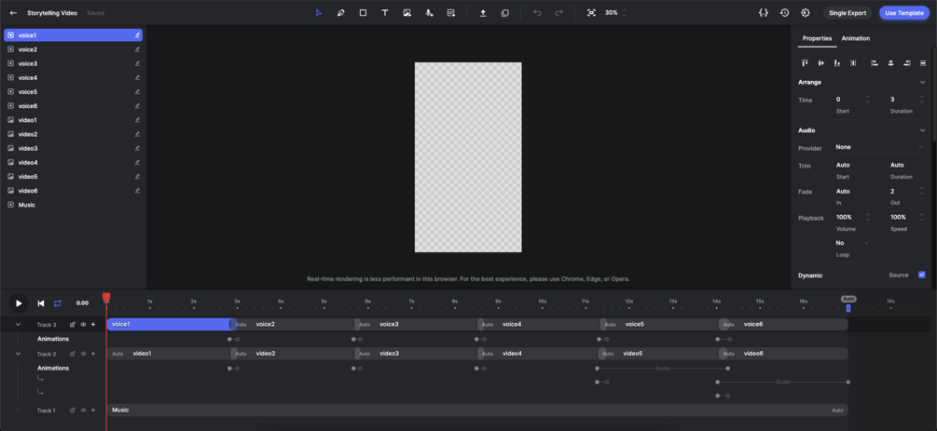Image resolution: width=937 pixels, height=431 pixels.
Task: Toggle the Dynamic Source checkbox
Action: pos(921,276)
